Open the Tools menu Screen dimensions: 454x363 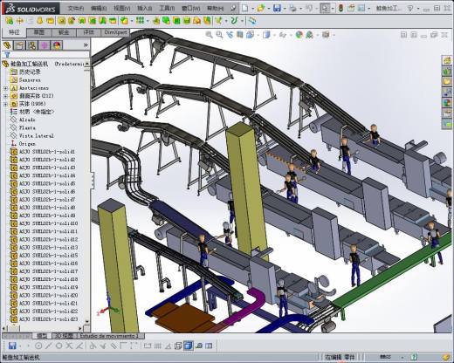[167, 9]
